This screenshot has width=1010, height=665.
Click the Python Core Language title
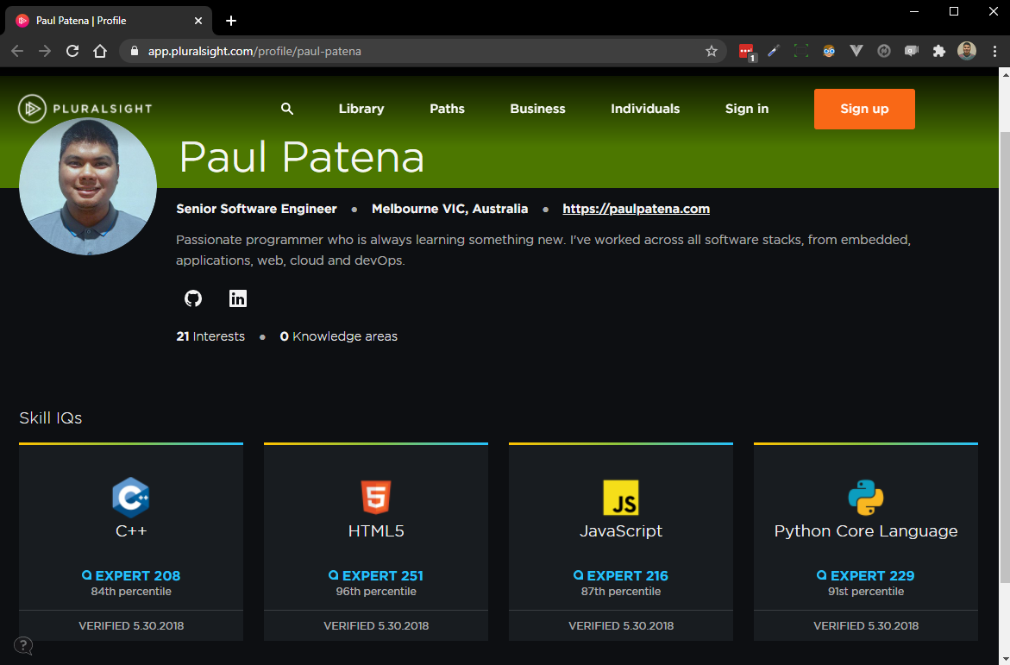(x=866, y=531)
